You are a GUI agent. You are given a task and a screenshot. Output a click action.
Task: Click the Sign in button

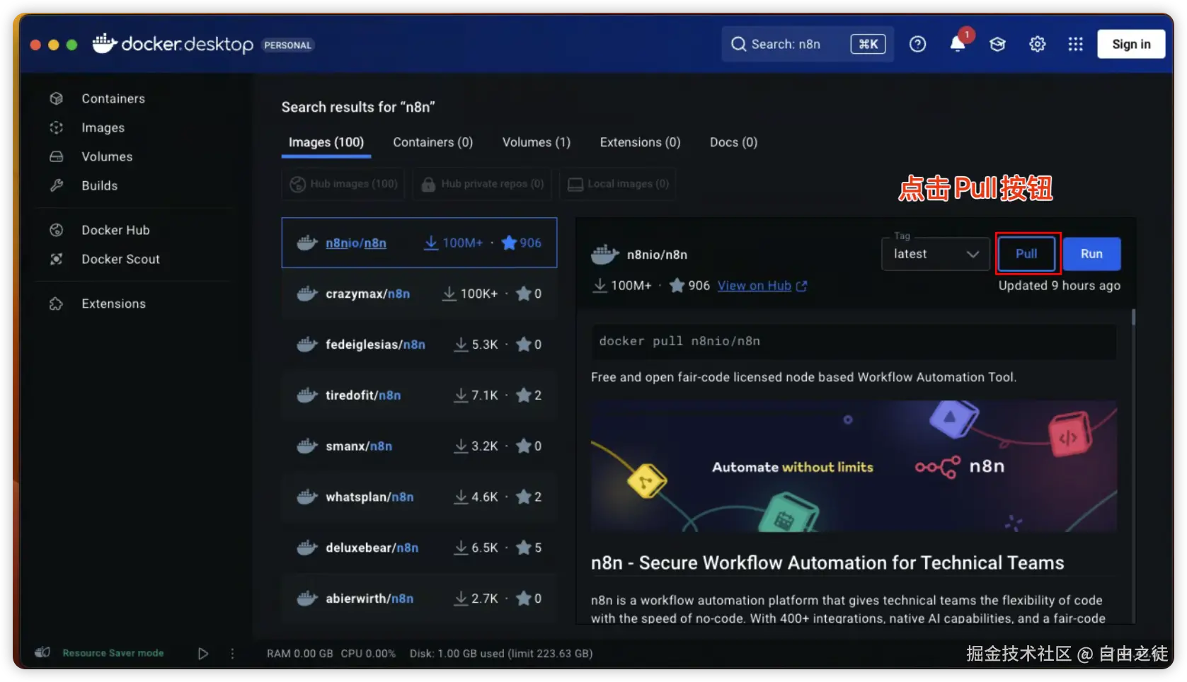(x=1131, y=44)
